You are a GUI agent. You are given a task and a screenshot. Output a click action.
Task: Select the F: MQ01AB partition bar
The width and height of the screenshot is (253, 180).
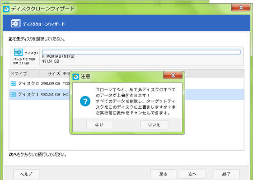click(141, 52)
